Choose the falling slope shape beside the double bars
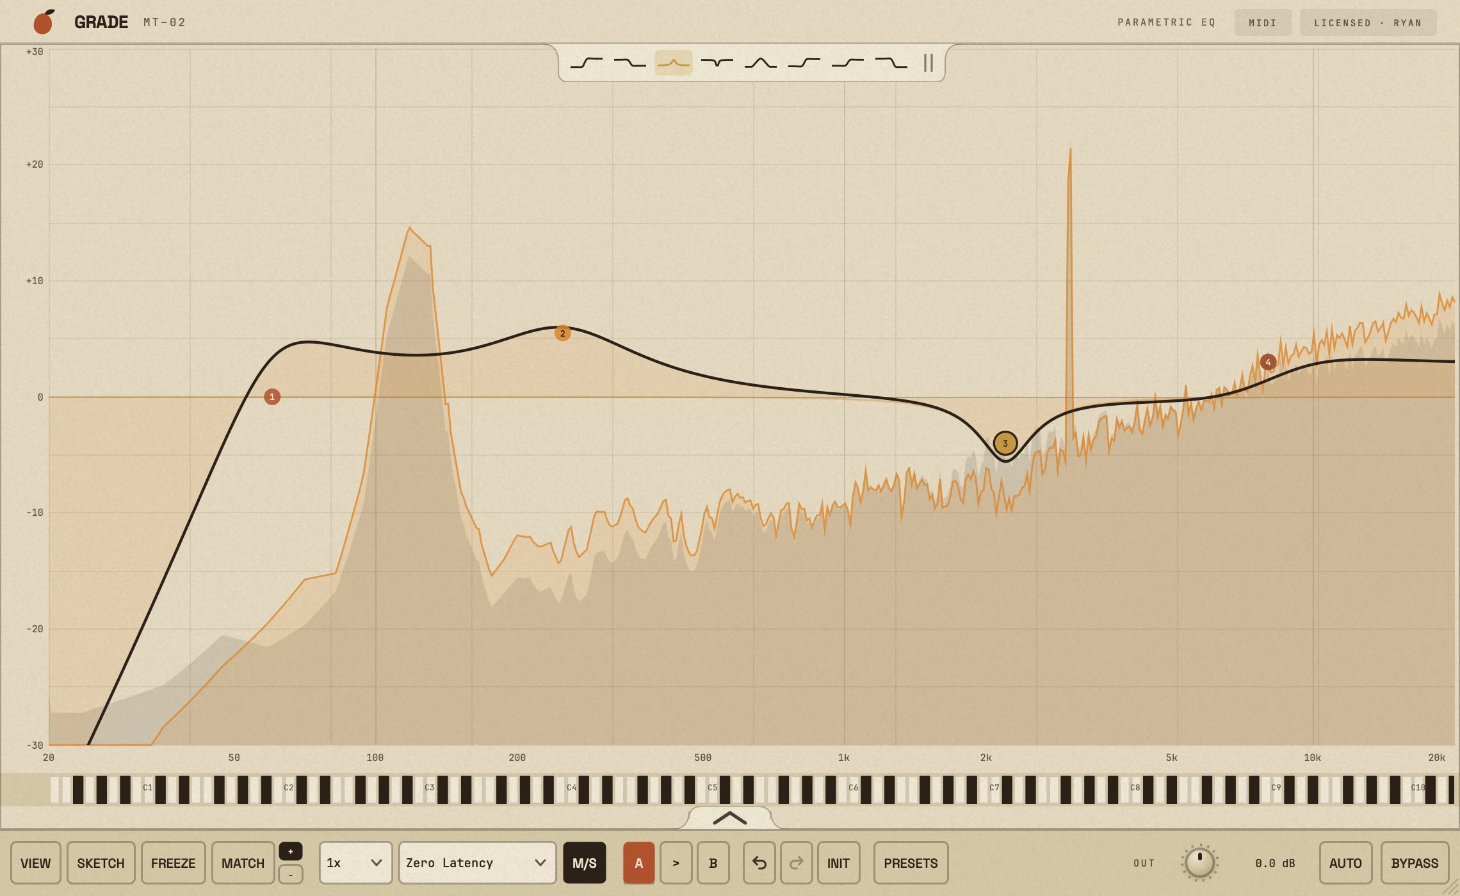This screenshot has width=1460, height=896. [x=891, y=63]
